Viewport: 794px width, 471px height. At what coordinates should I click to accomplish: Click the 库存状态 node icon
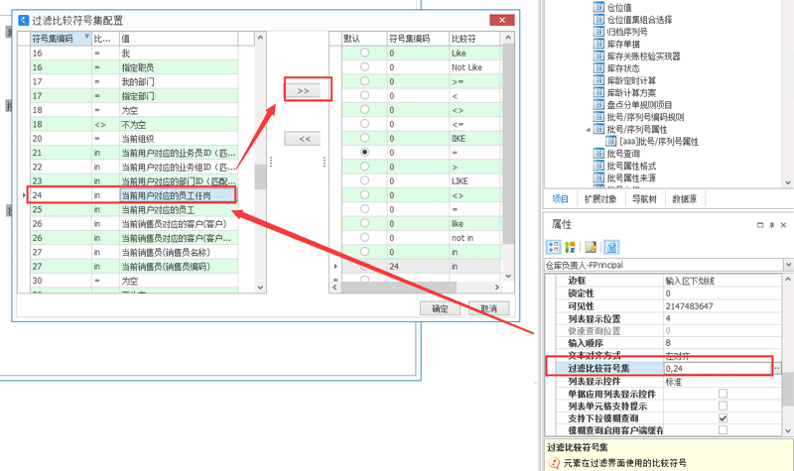tap(598, 67)
